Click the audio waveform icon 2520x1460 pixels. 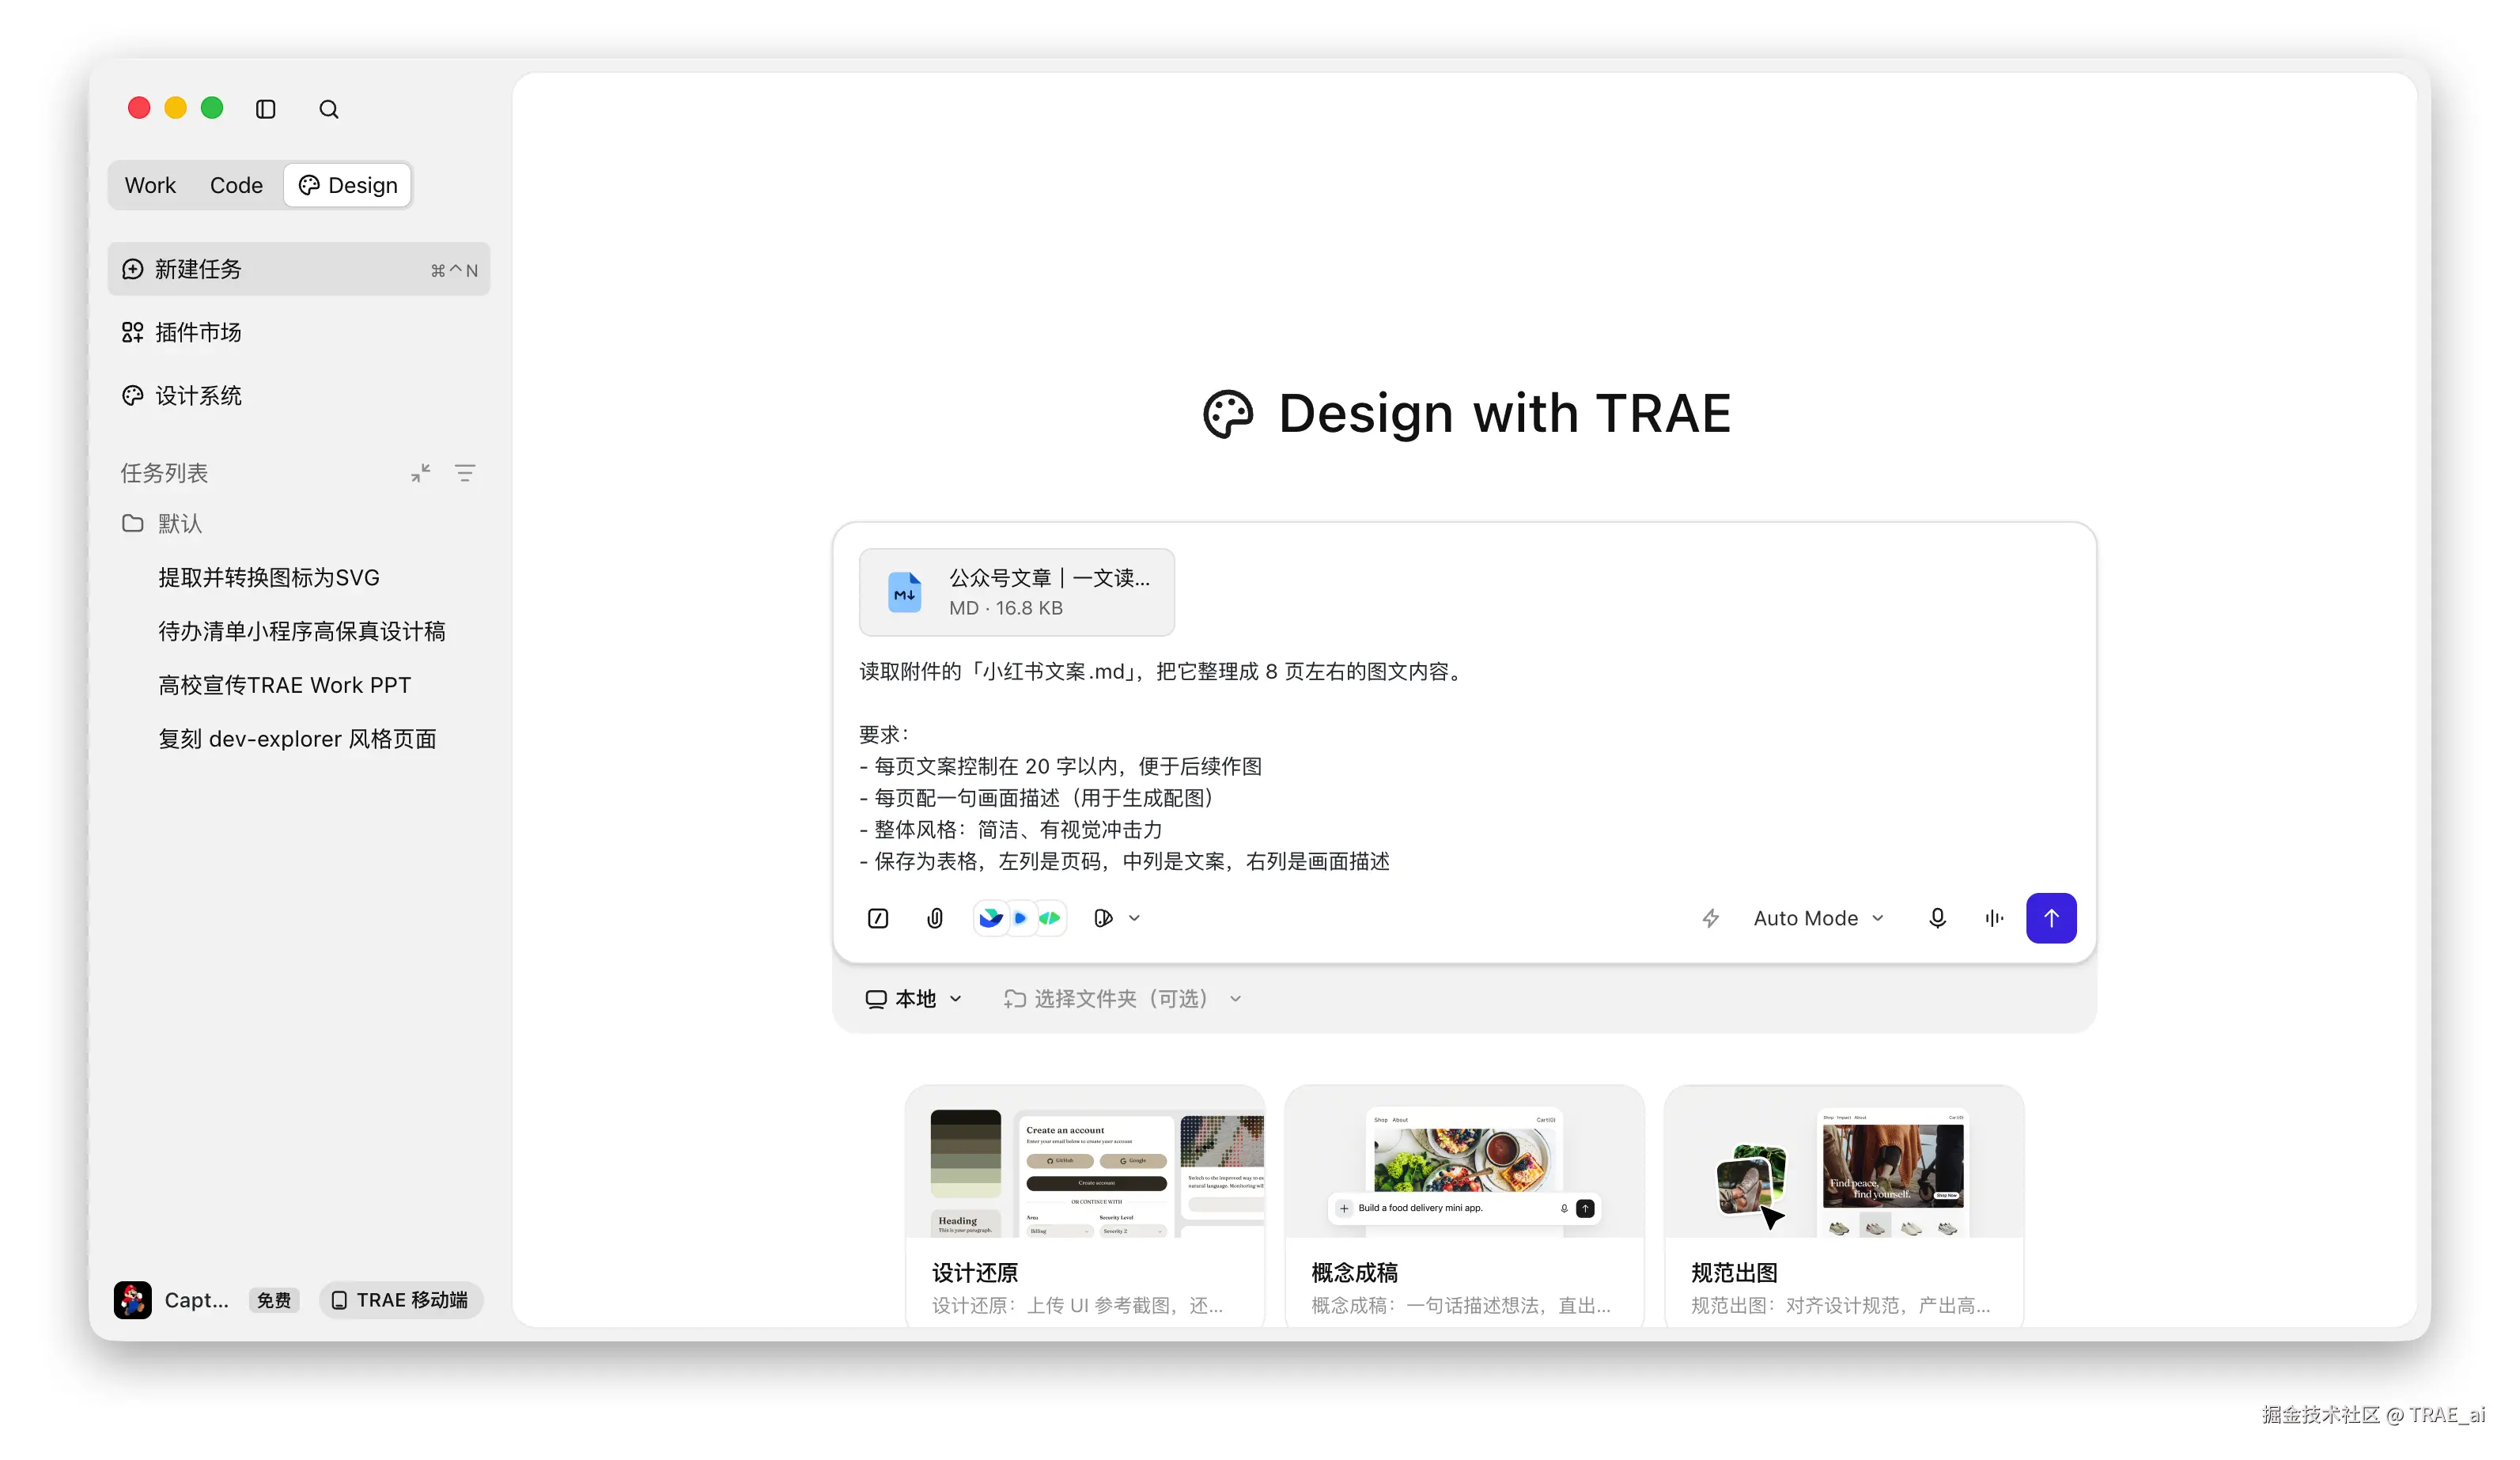click(x=1993, y=918)
